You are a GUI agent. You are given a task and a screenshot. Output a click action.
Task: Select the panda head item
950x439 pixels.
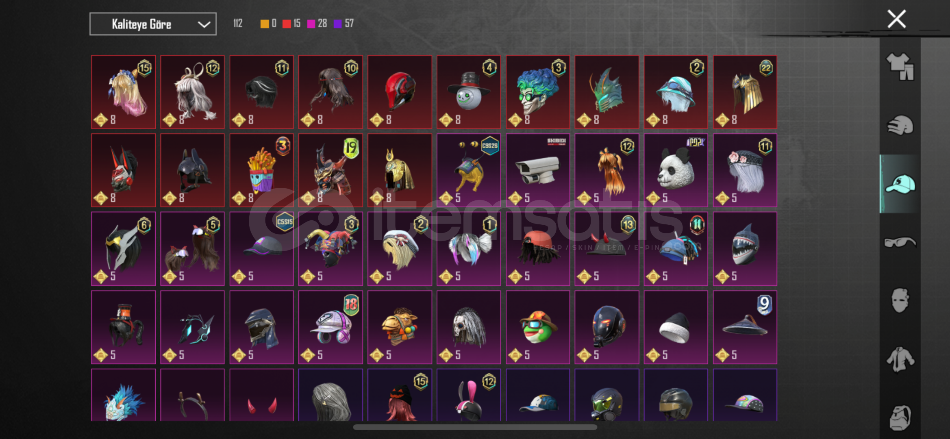[x=676, y=170]
